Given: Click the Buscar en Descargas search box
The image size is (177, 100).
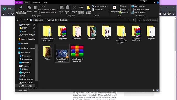Looking at the screenshot, I should [147, 20].
